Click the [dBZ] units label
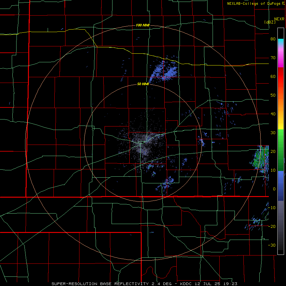The image size is (286, 286). (270, 22)
